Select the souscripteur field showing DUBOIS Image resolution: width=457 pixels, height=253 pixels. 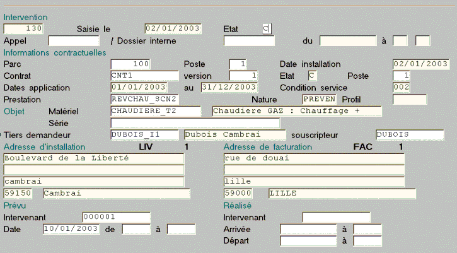coord(410,135)
